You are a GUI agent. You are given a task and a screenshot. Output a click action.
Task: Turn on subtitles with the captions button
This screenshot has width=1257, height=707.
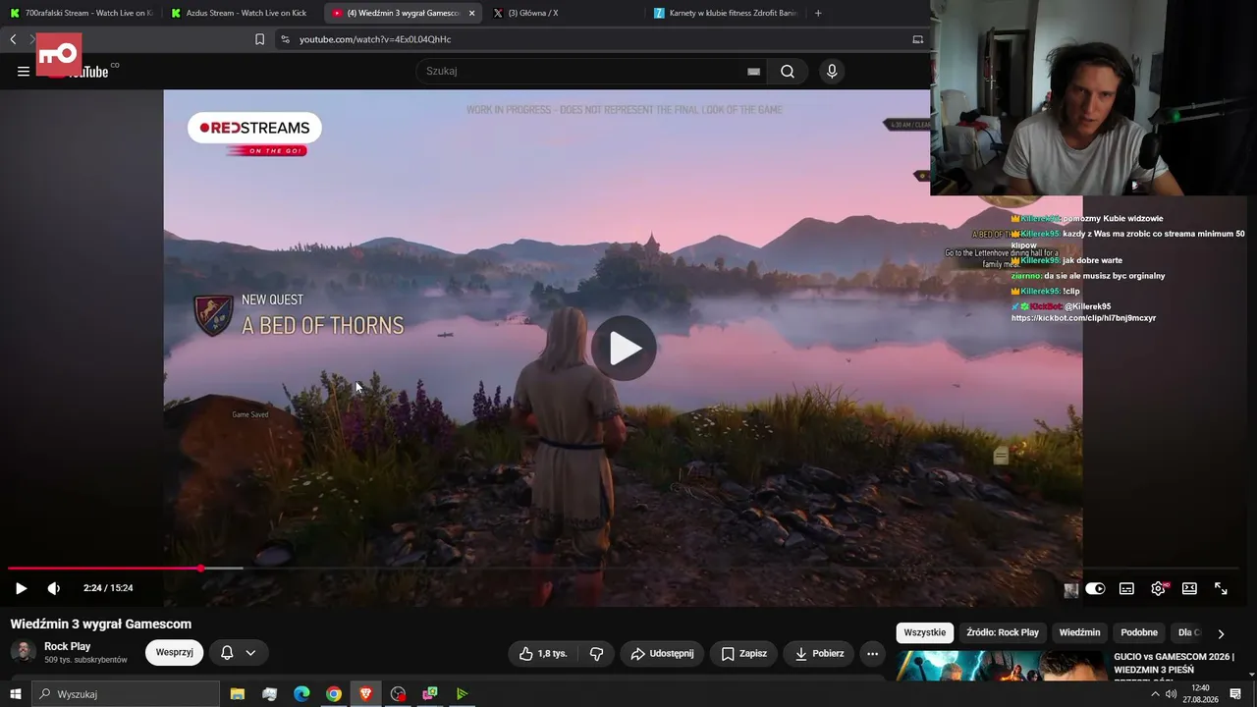pyautogui.click(x=1126, y=588)
